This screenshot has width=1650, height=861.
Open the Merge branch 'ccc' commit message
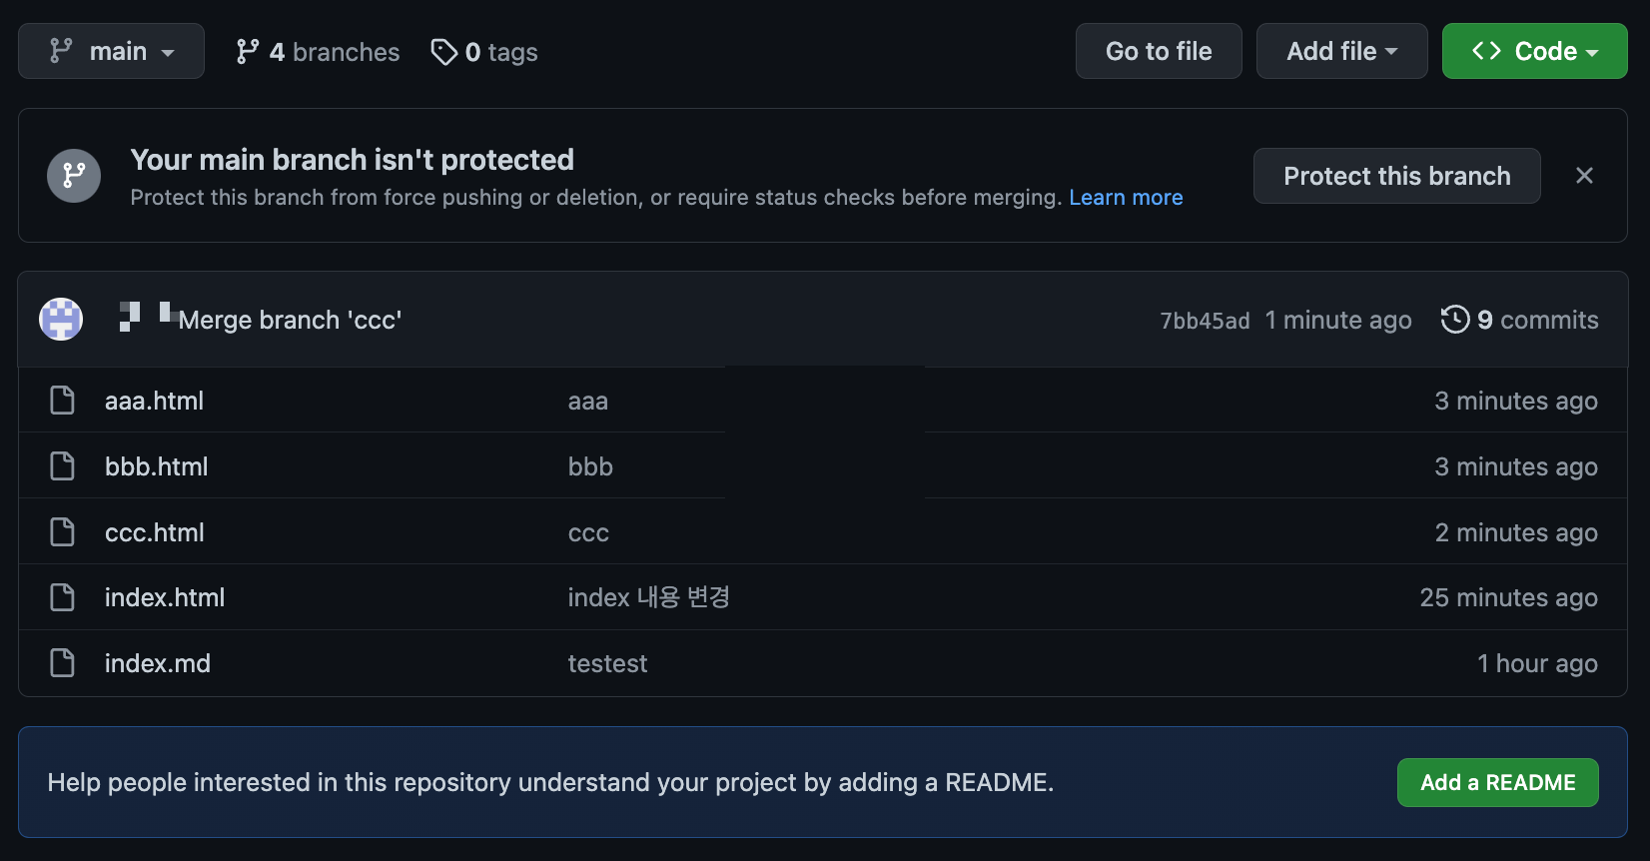[290, 320]
